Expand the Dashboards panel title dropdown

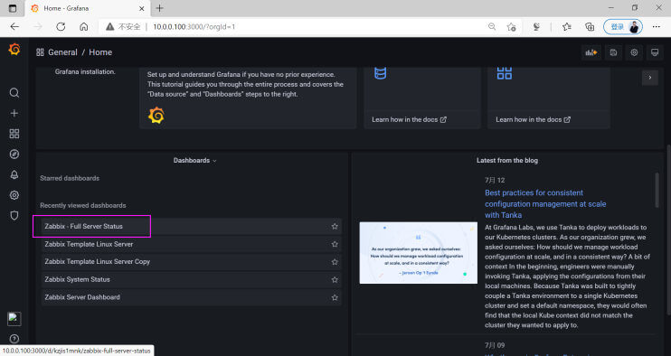coord(194,160)
